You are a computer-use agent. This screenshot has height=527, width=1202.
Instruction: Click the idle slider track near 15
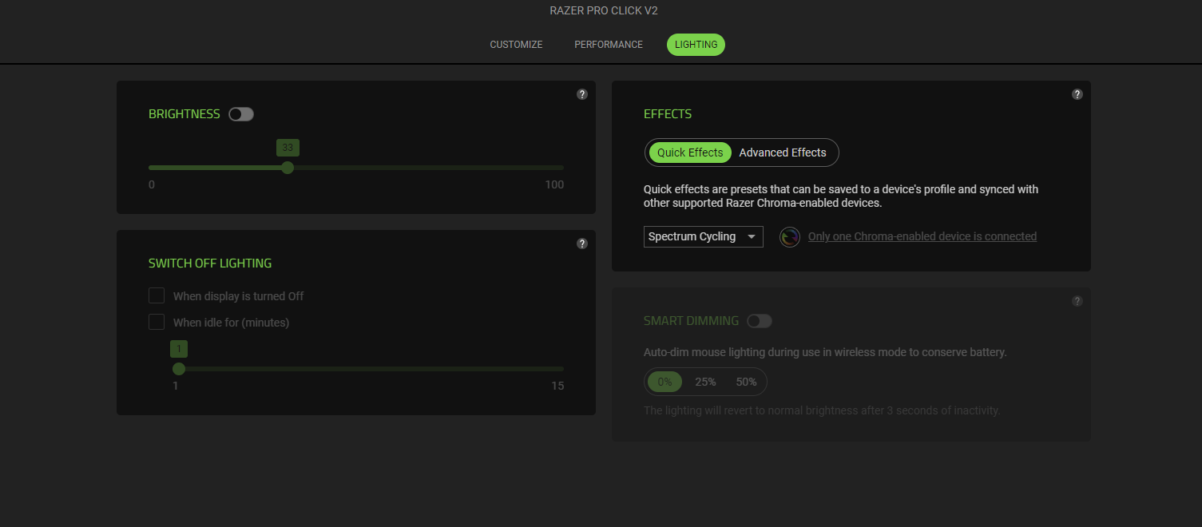(559, 369)
